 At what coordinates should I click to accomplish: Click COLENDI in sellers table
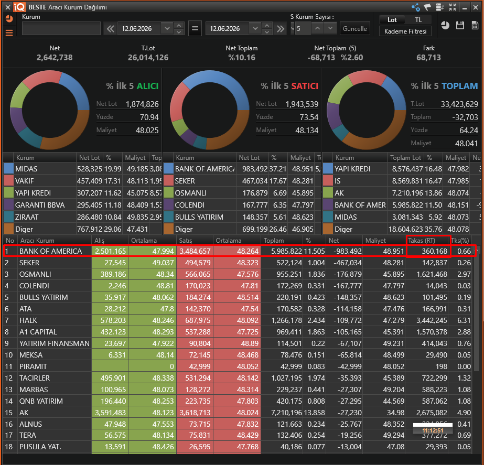click(189, 205)
